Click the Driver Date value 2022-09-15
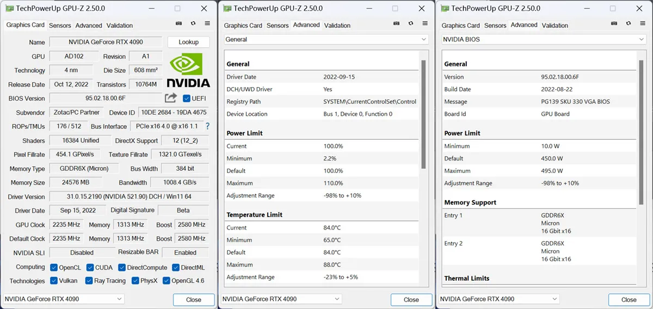 point(339,77)
